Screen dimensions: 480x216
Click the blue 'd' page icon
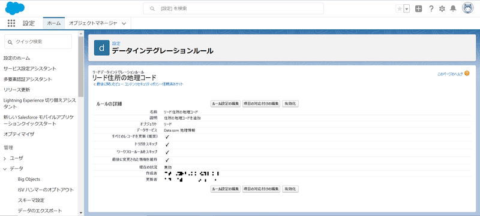point(101,48)
